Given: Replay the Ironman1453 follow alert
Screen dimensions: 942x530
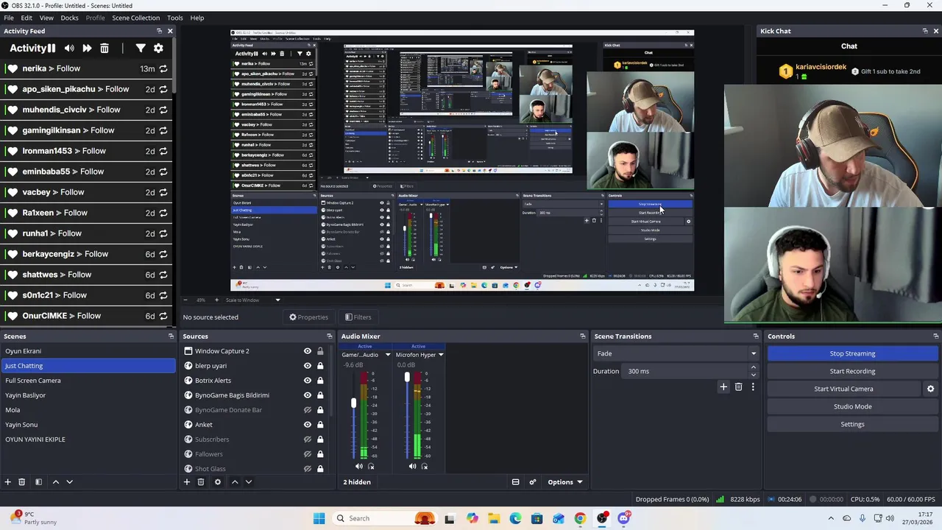Looking at the screenshot, I should coord(163,151).
